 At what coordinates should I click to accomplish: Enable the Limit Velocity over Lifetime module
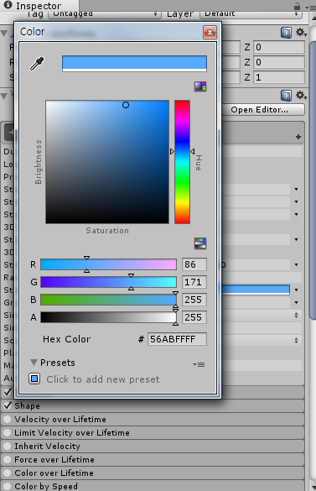point(8,432)
